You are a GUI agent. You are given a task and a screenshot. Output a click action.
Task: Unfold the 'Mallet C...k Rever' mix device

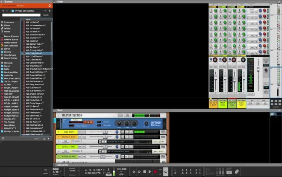pyautogui.click(x=59, y=147)
